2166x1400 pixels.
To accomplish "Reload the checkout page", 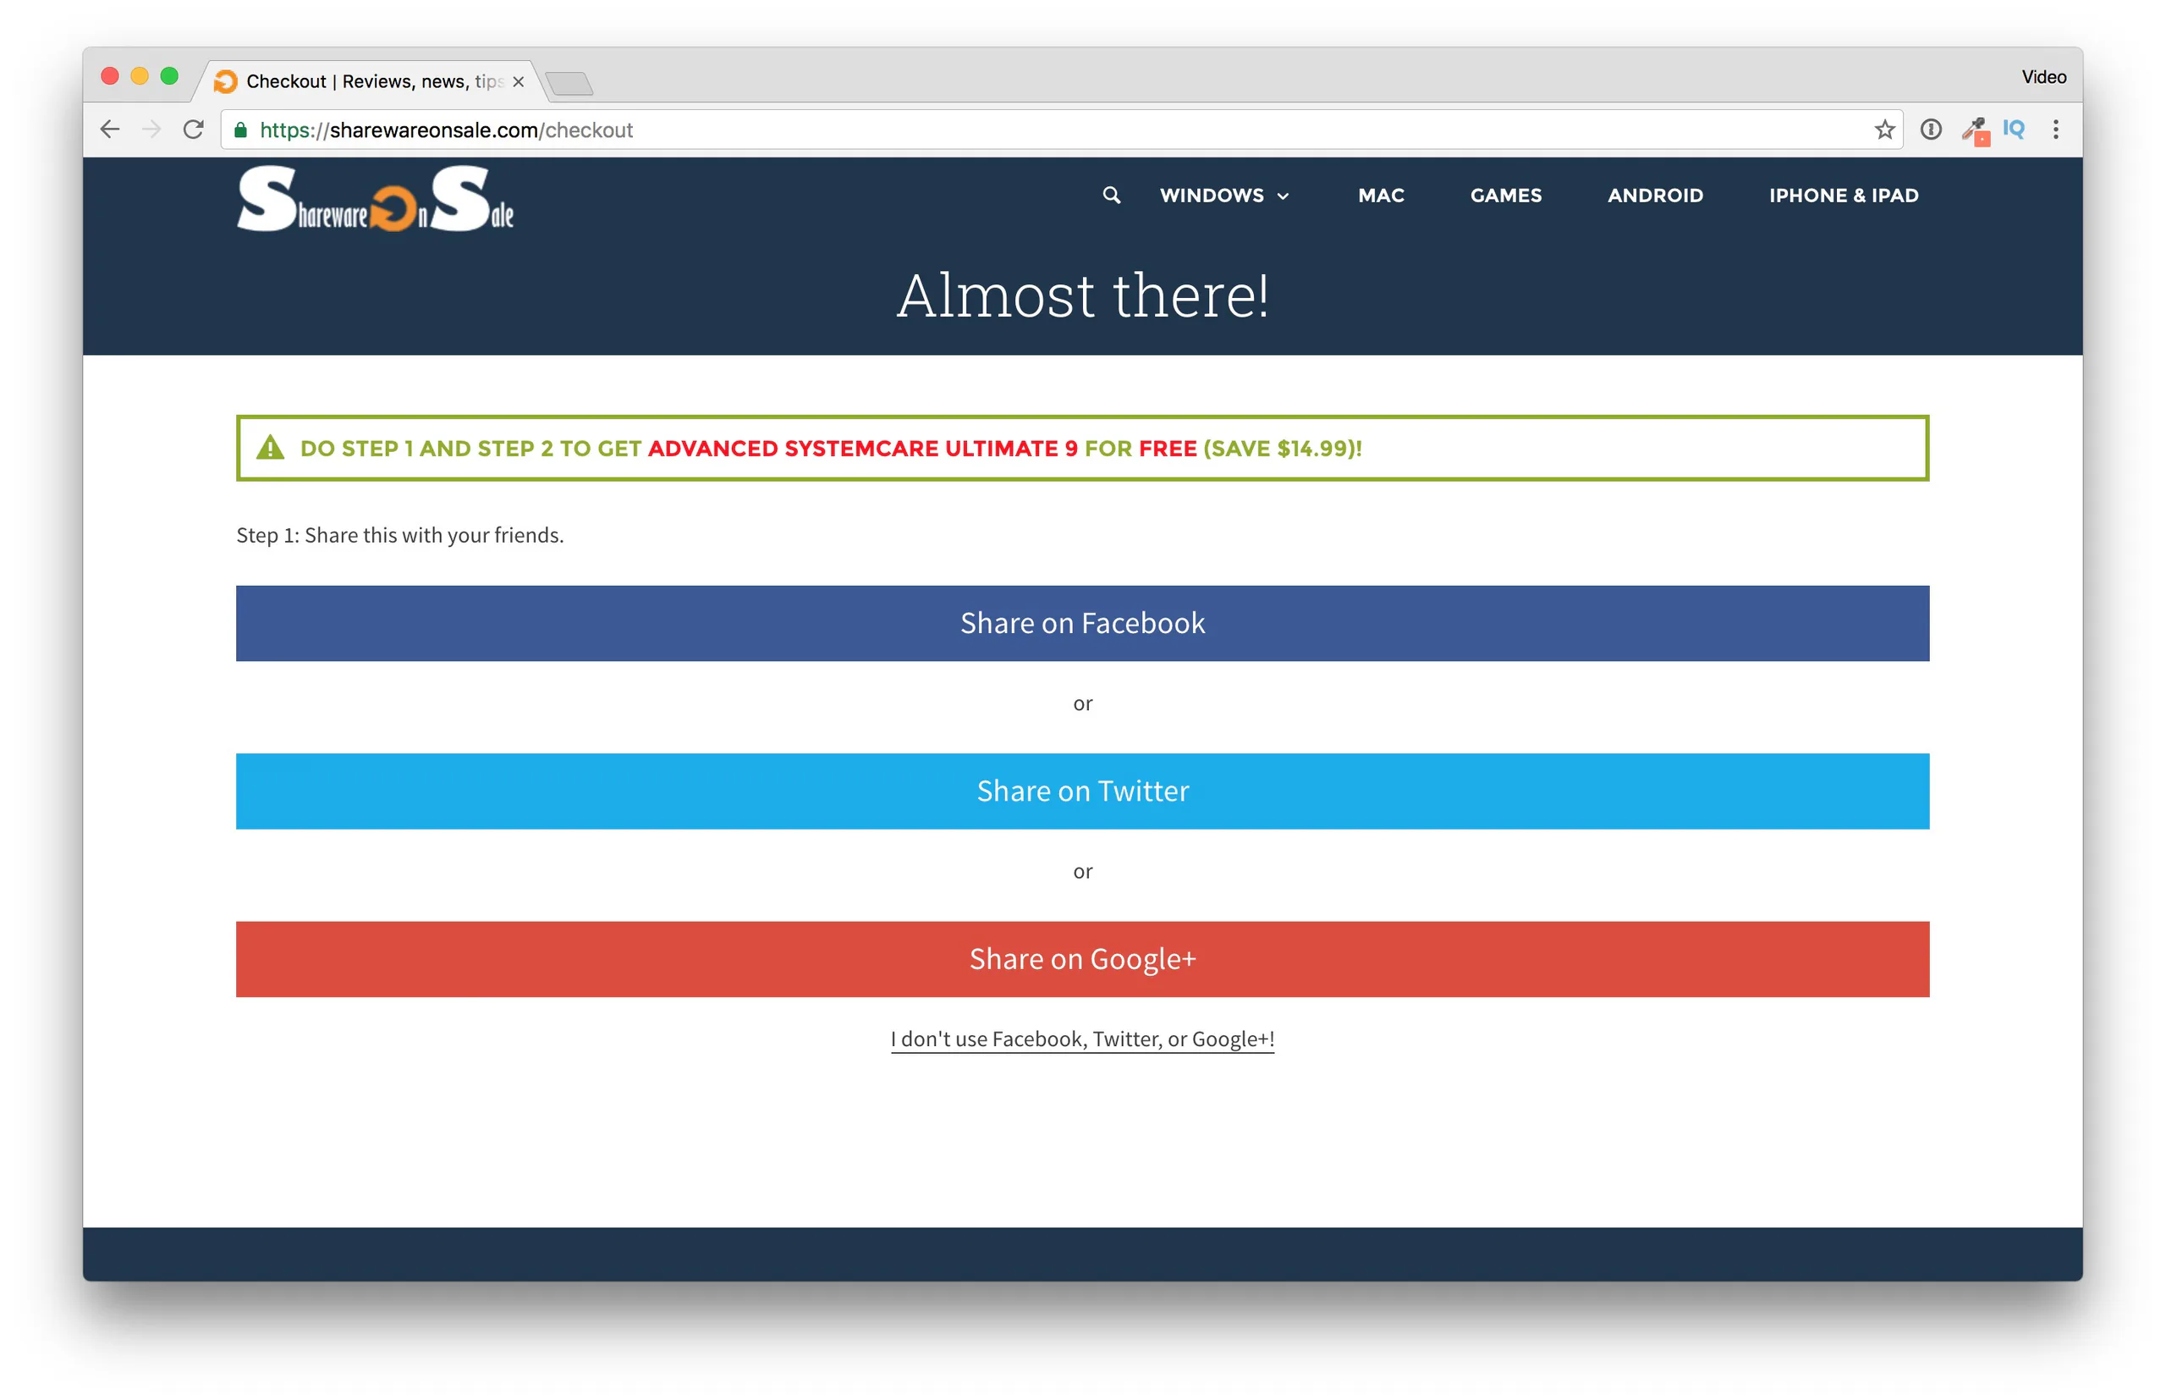I will point(194,130).
